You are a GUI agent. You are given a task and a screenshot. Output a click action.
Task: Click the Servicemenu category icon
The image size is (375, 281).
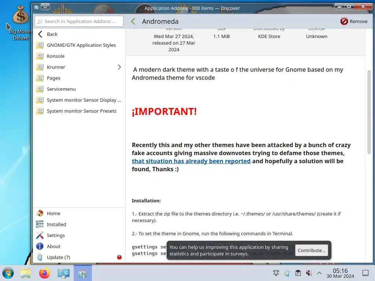[x=40, y=89]
